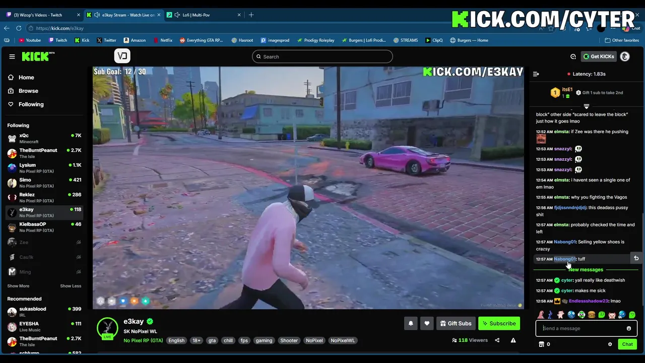Select the hamburger emote in emote row
The image size is (645, 363).
(x=592, y=315)
